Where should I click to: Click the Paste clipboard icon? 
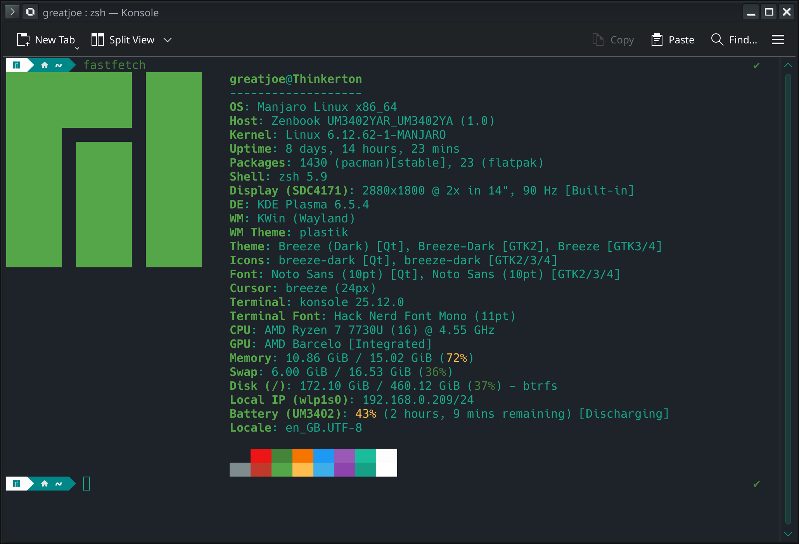(x=657, y=40)
